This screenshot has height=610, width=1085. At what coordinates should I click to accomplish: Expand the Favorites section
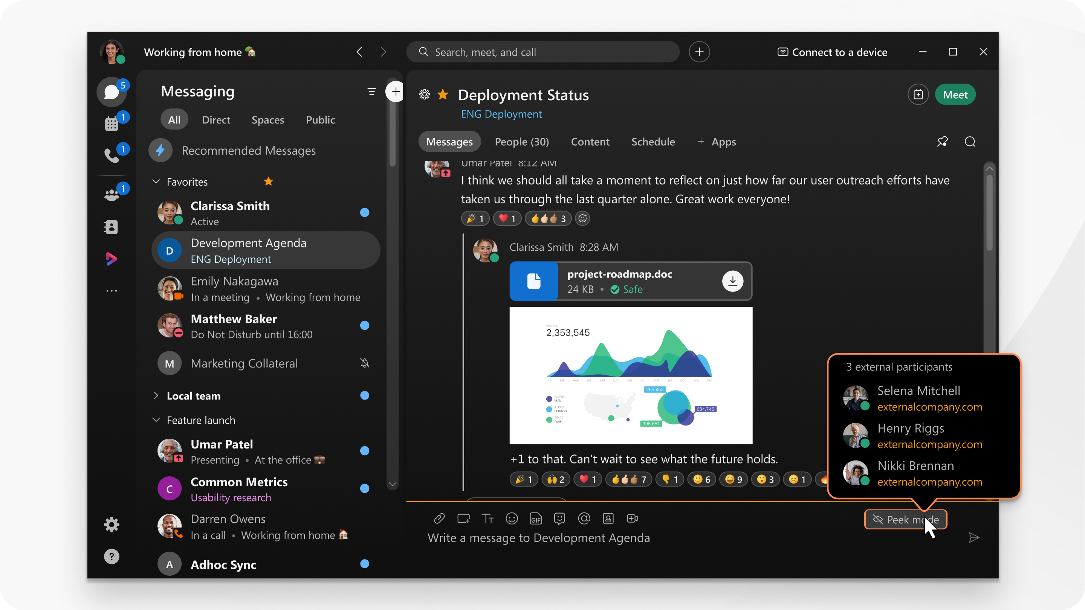tap(156, 181)
